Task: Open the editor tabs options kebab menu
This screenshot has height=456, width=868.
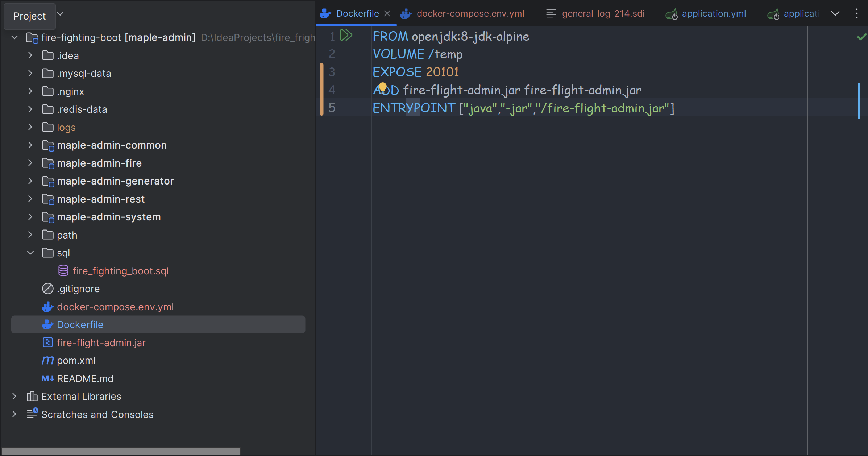Action: point(857,14)
